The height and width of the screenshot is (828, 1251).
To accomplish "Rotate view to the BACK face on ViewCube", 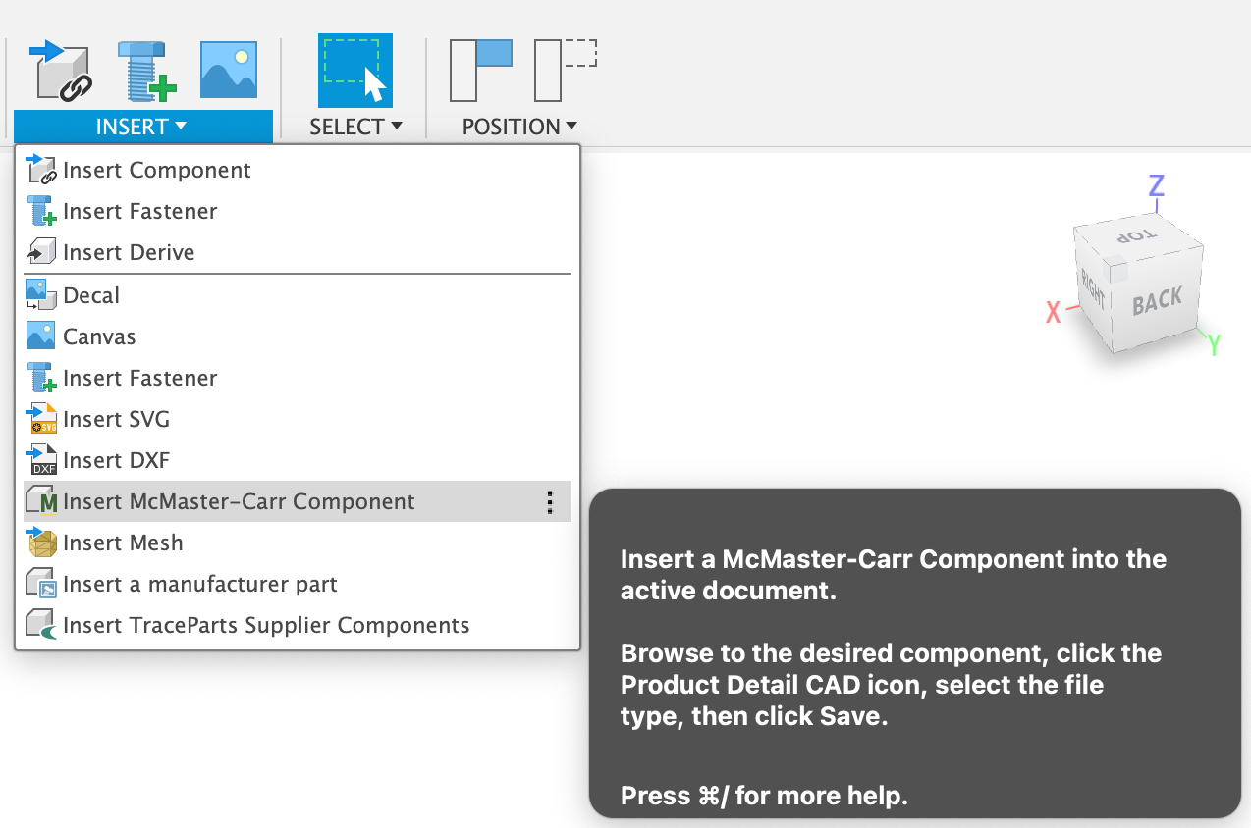I will [x=1157, y=302].
